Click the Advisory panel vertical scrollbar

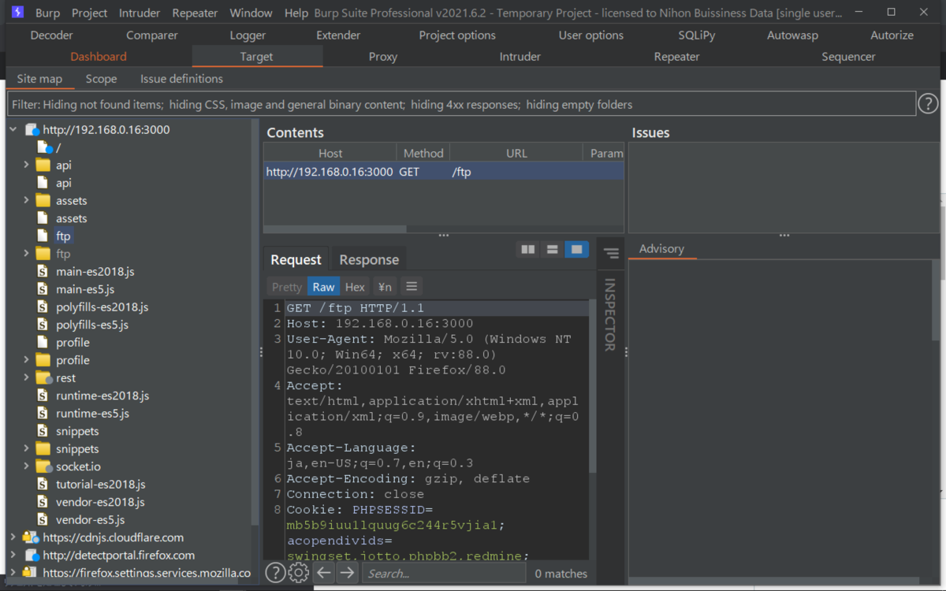point(936,299)
